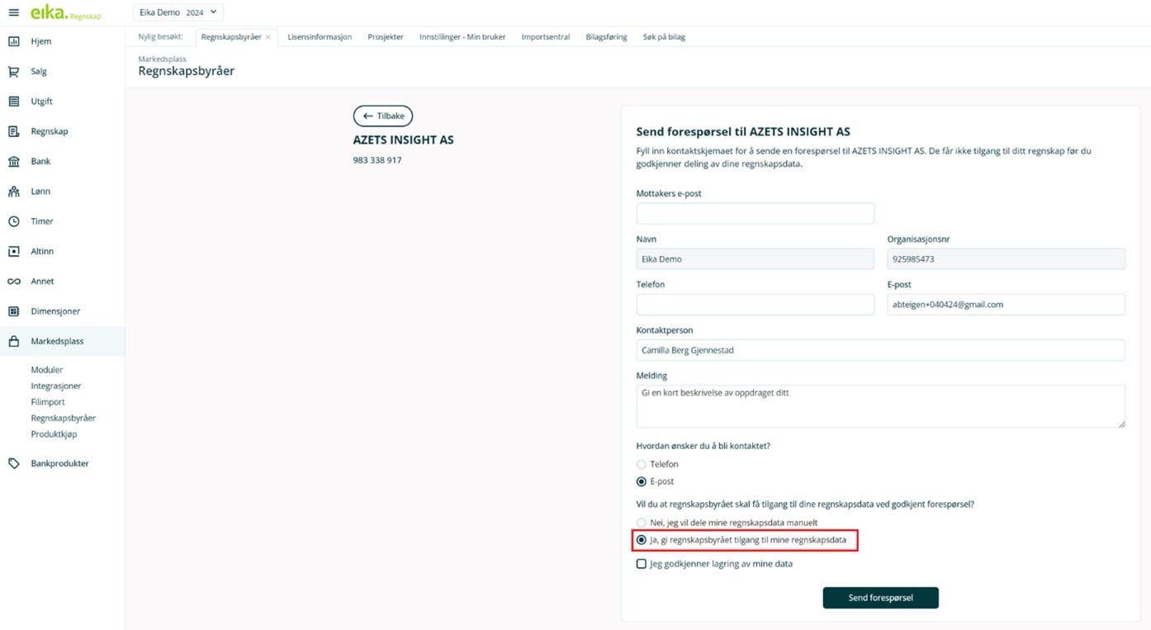The width and height of the screenshot is (1151, 630).
Task: Click the Salg shopping cart icon
Action: coord(14,72)
